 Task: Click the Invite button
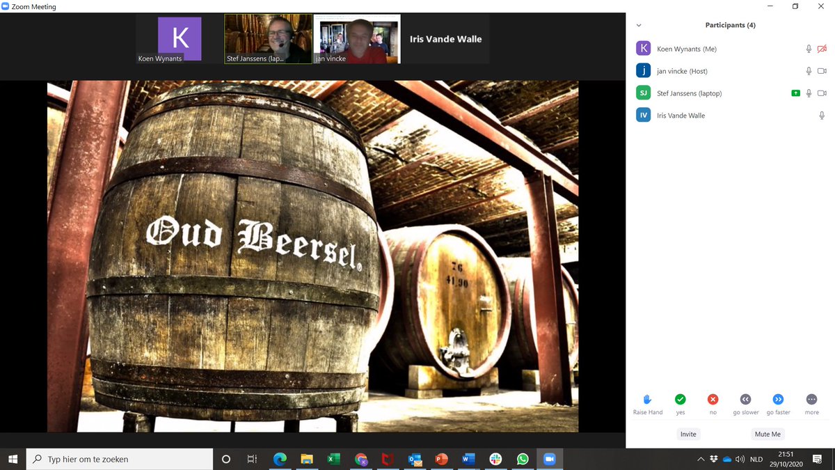click(688, 434)
